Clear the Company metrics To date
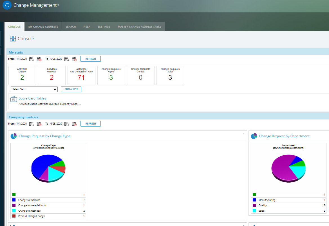 point(74,124)
